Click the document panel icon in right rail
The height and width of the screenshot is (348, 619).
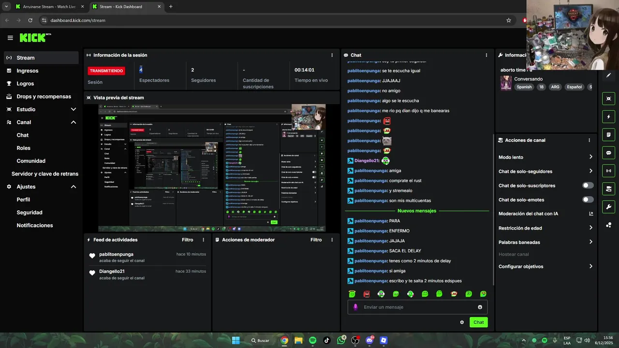pyautogui.click(x=608, y=134)
